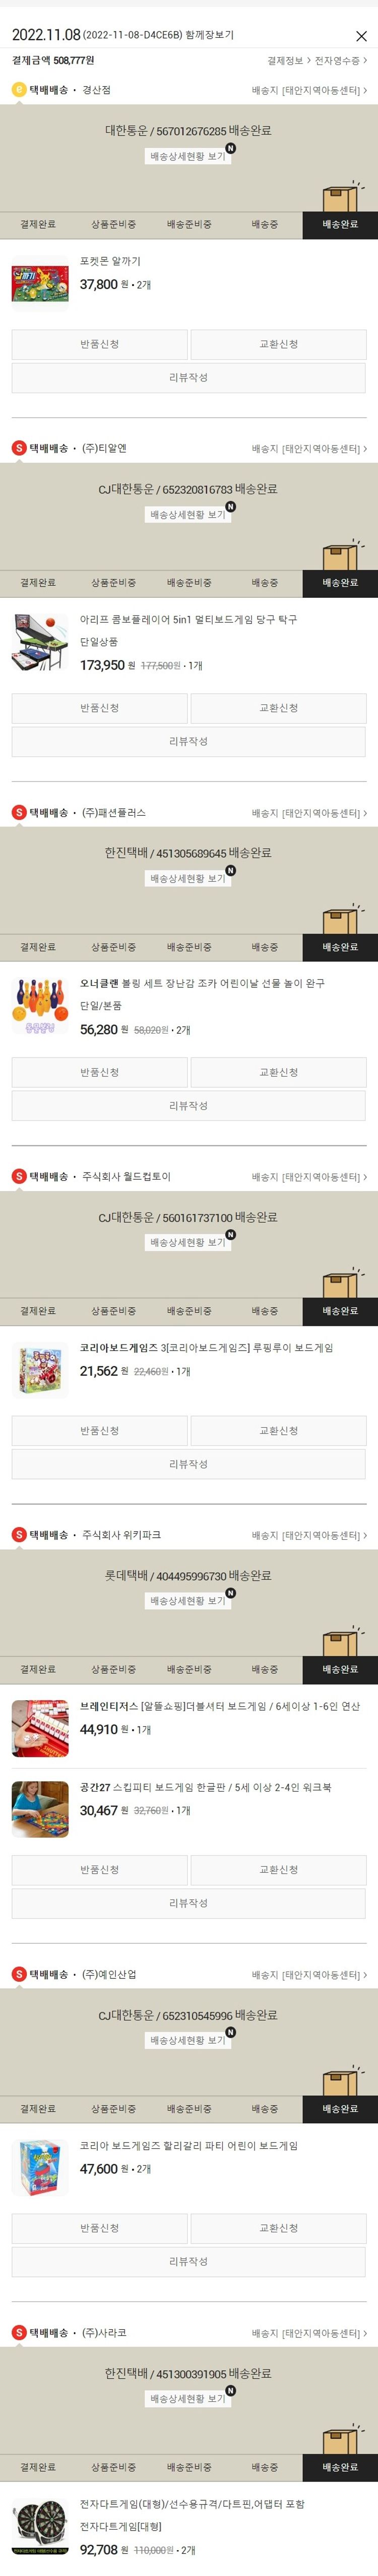
Task: Click 교환신청 for 아리프 콤보플레이어 item
Action: click(x=278, y=708)
